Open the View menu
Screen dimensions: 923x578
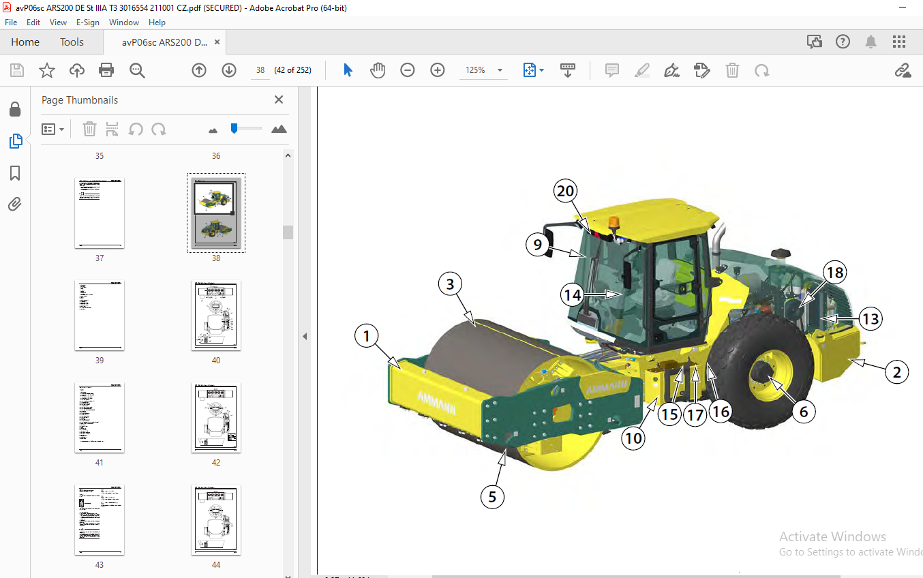pos(58,22)
